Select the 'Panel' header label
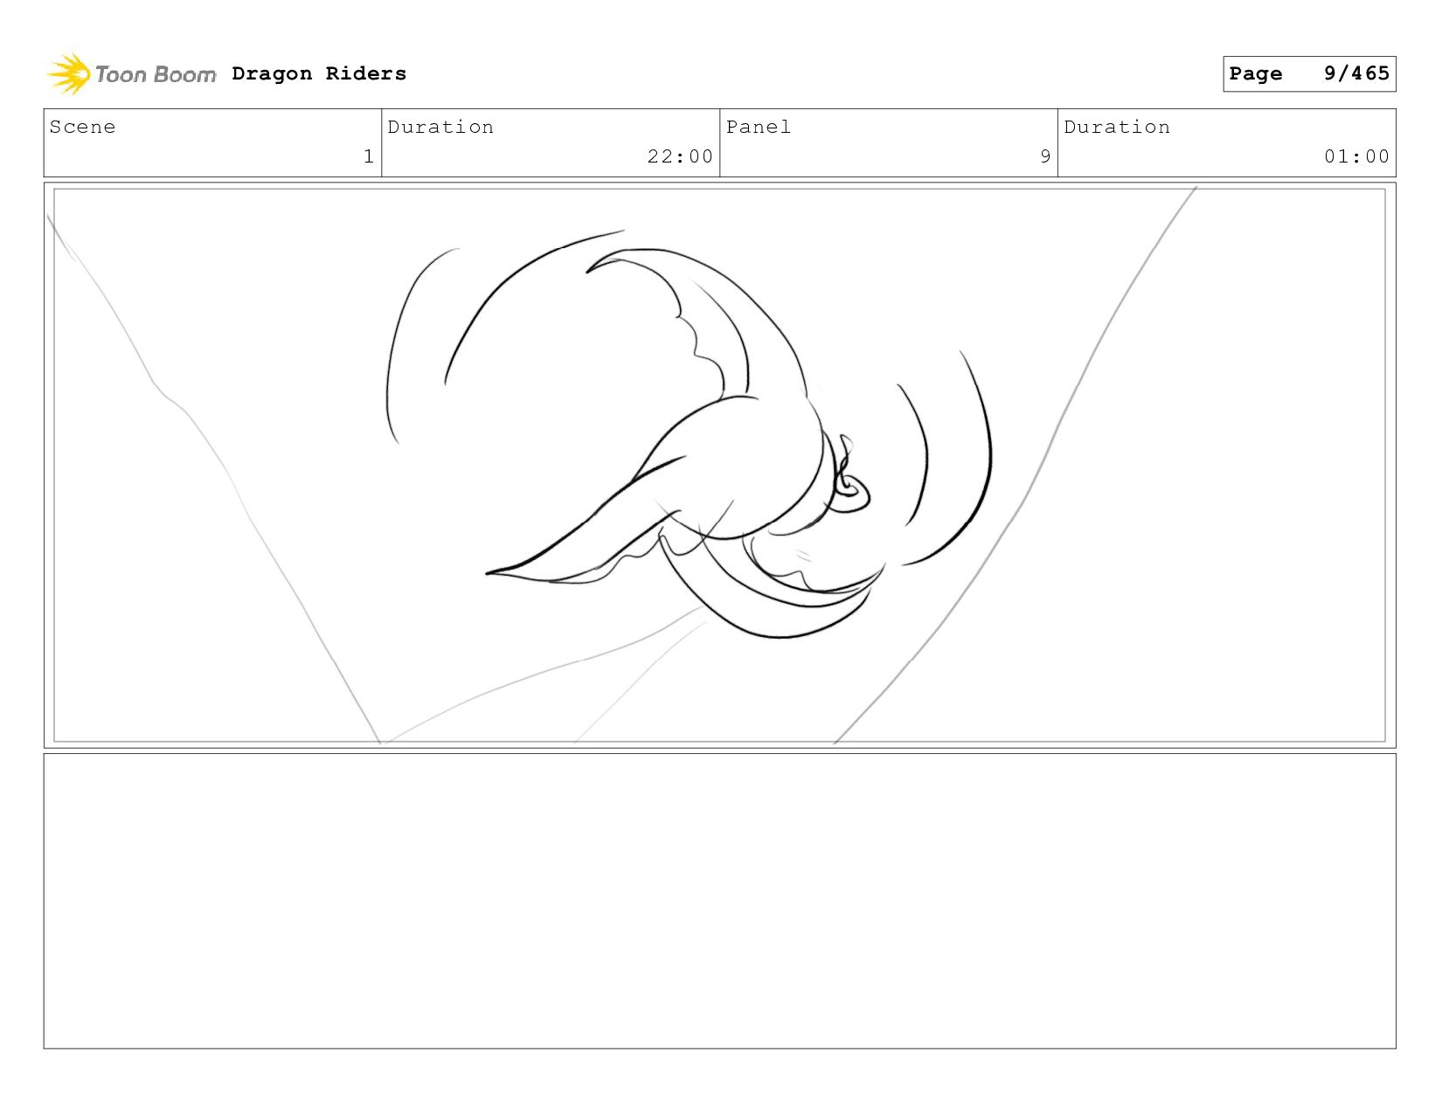1442x1114 pixels. tap(758, 127)
